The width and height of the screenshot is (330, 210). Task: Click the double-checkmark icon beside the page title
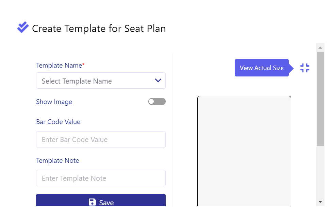(23, 27)
